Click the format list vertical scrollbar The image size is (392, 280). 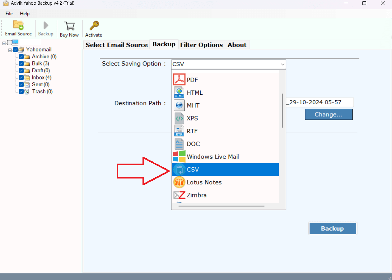point(282,111)
